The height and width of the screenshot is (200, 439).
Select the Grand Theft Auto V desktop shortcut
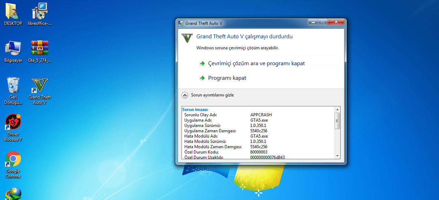click(x=40, y=90)
